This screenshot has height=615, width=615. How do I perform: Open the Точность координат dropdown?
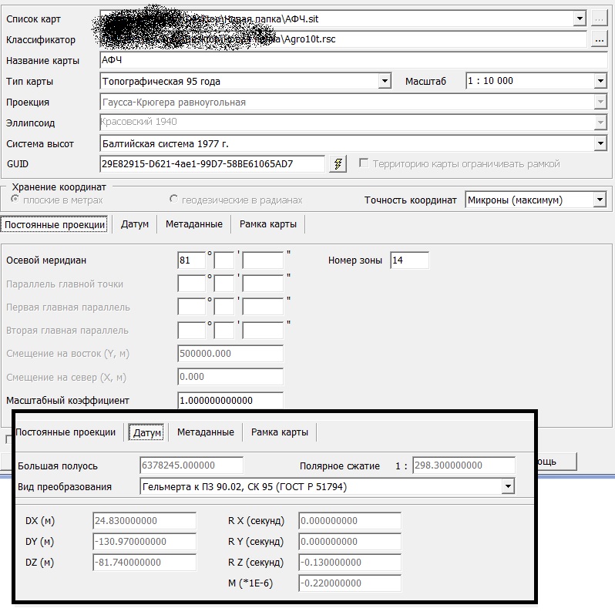[x=600, y=200]
